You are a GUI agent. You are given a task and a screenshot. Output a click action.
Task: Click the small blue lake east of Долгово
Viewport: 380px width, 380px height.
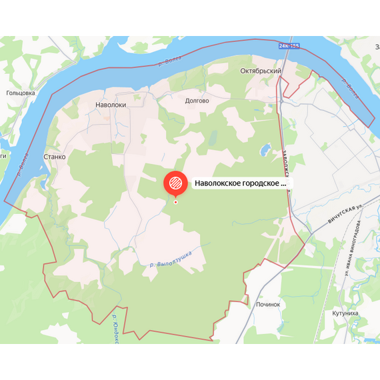tap(265, 149)
